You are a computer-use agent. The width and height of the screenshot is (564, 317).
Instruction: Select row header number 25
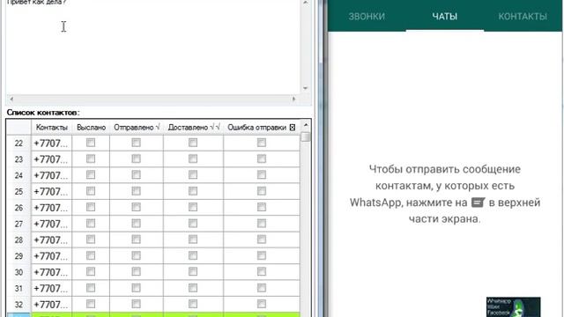point(19,192)
